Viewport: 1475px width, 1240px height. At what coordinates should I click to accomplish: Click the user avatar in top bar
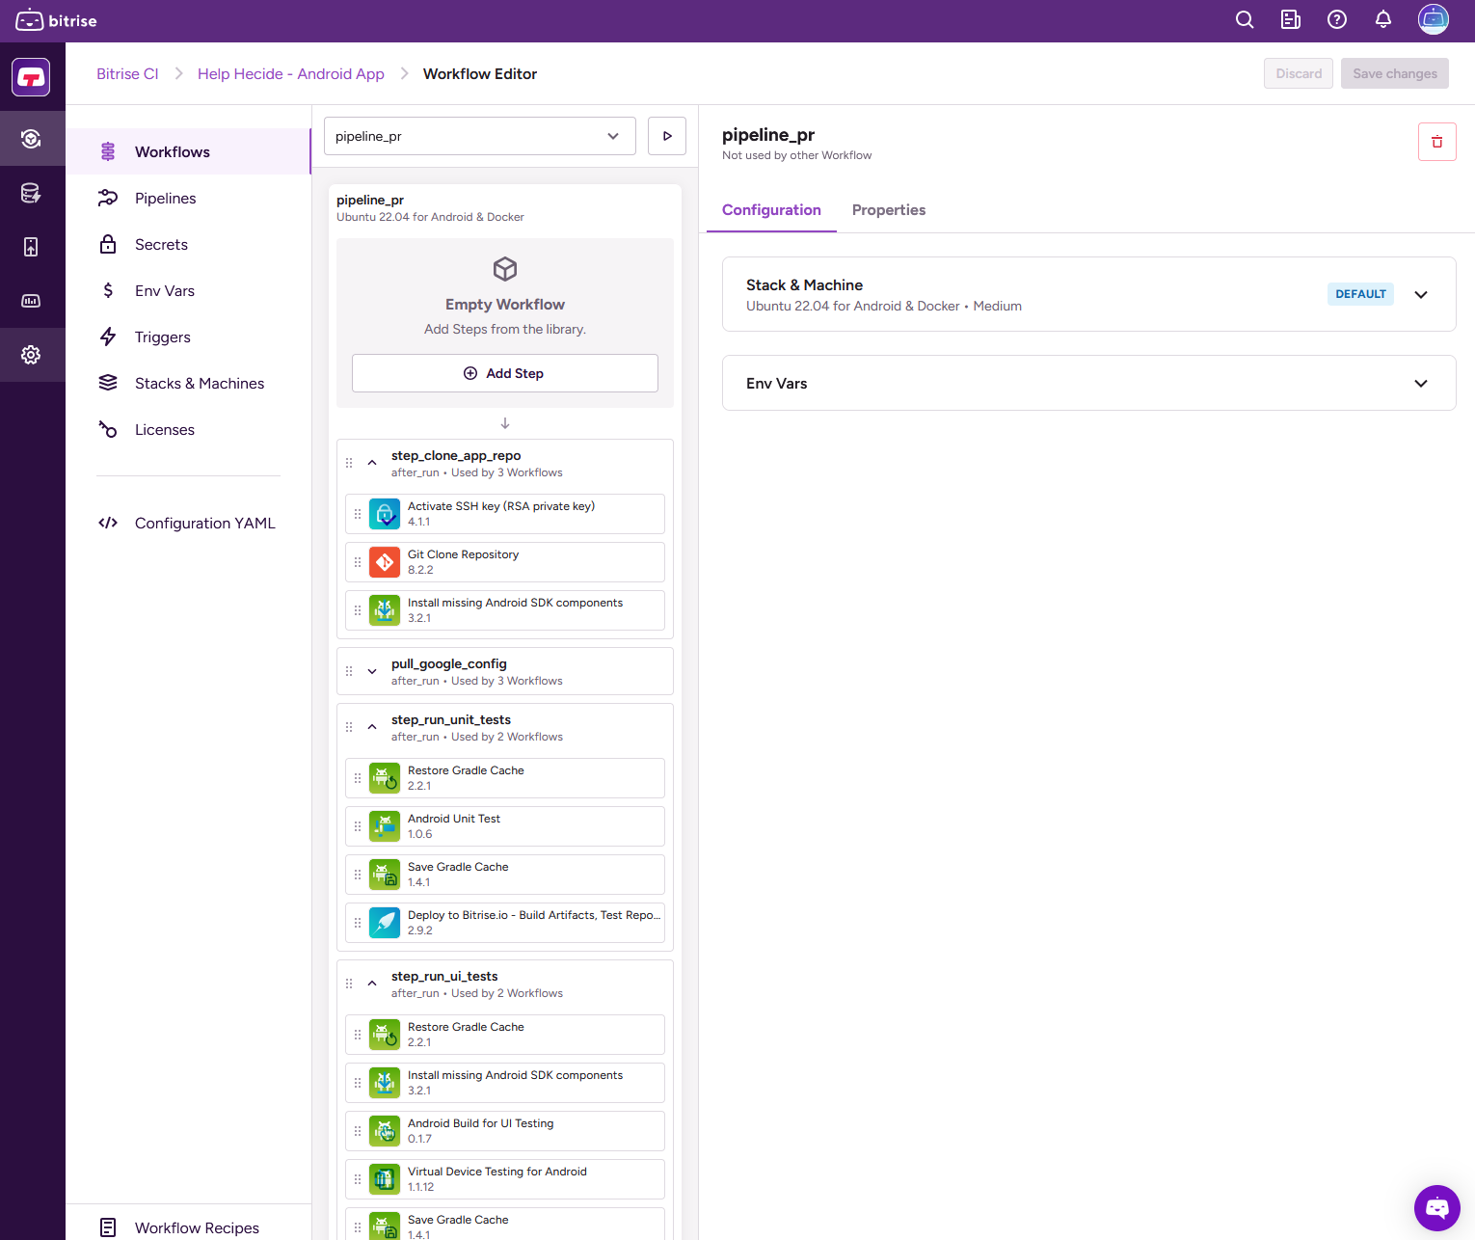pyautogui.click(x=1433, y=20)
